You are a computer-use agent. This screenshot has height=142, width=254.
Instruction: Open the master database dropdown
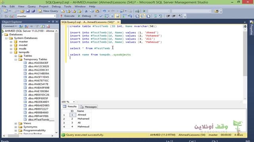coord(55,16)
